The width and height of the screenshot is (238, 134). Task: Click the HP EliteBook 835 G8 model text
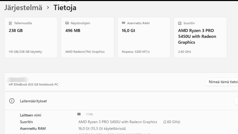pyautogui.click(x=33, y=84)
